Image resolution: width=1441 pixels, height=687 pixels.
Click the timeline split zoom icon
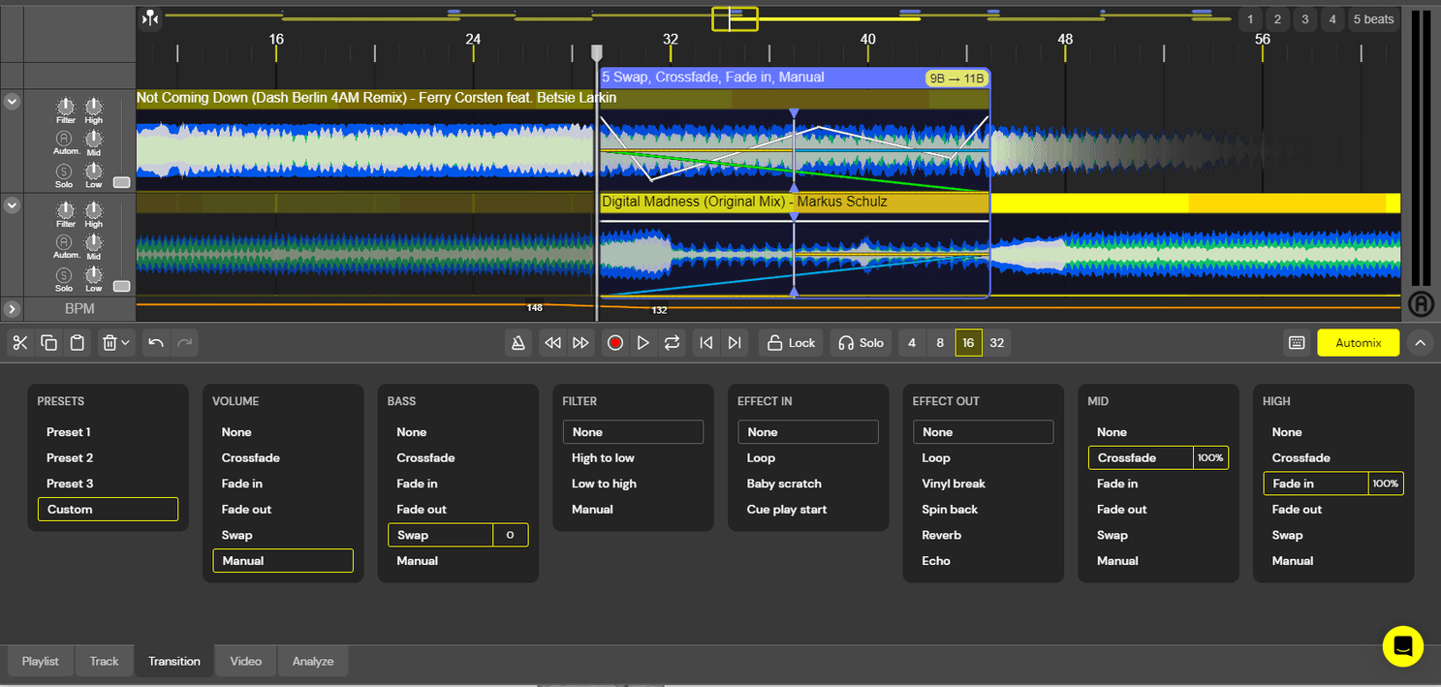150,17
